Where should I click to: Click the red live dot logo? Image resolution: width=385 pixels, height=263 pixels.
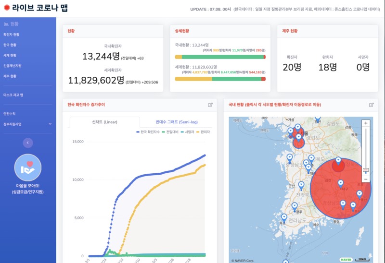[x=7, y=8]
